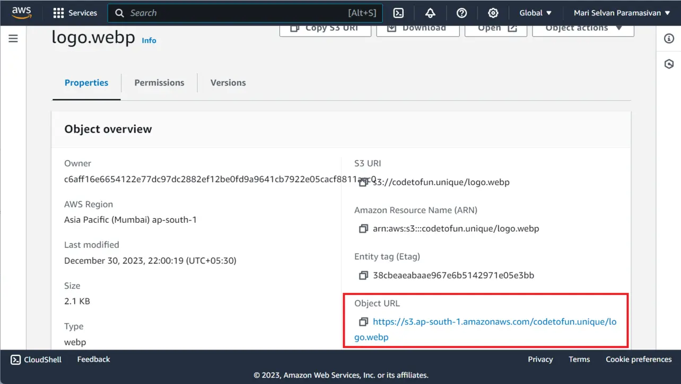Image resolution: width=681 pixels, height=384 pixels.
Task: Select the Owner ID value starting c6aff16e
Action: (220, 179)
